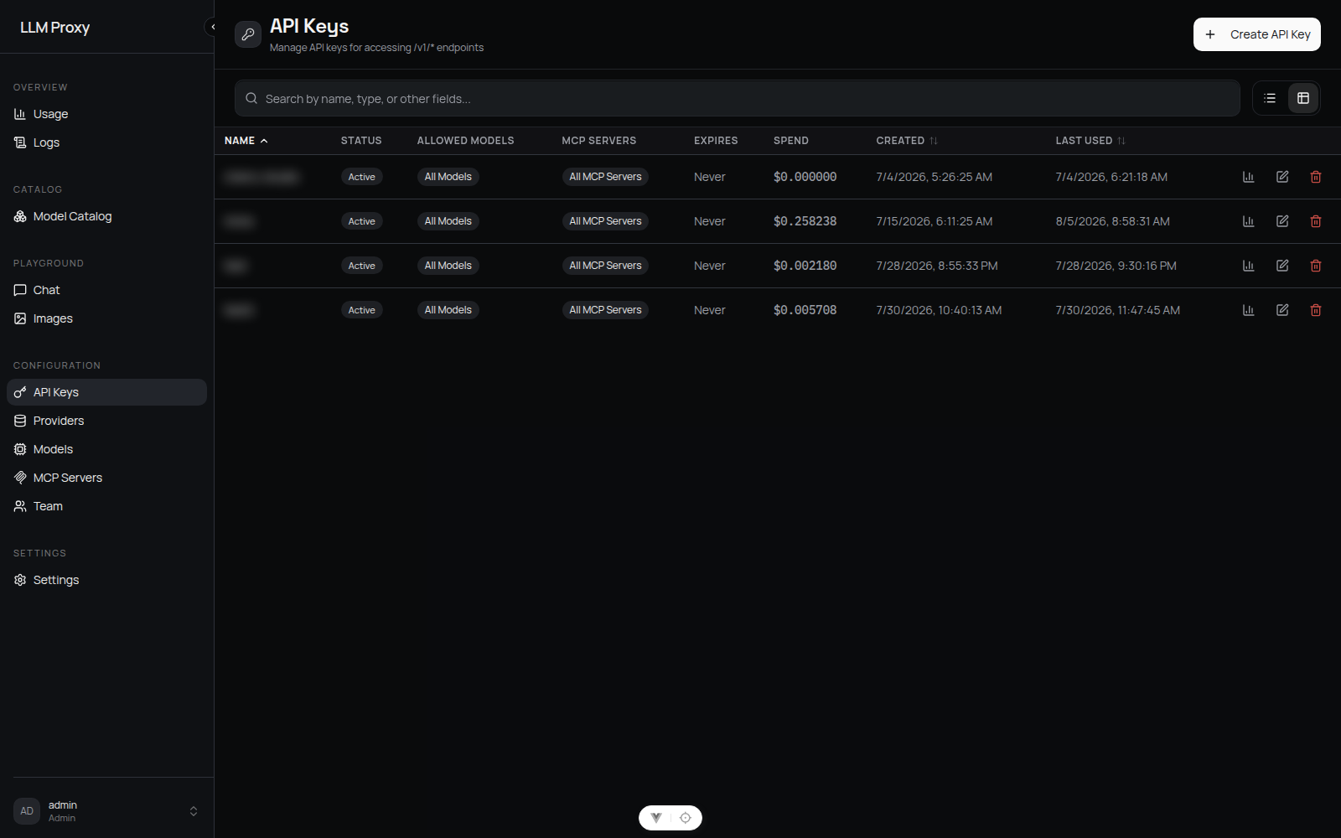The image size is (1341, 838).
Task: Delete the key with $0.000000 spend
Action: [1316, 177]
